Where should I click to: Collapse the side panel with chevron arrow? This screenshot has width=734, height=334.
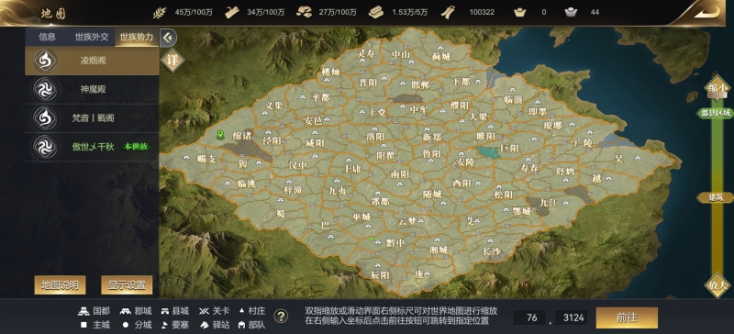click(x=168, y=38)
